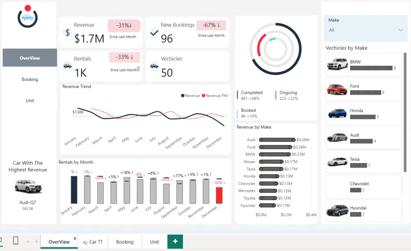Open Unit in left navigation

30,101
